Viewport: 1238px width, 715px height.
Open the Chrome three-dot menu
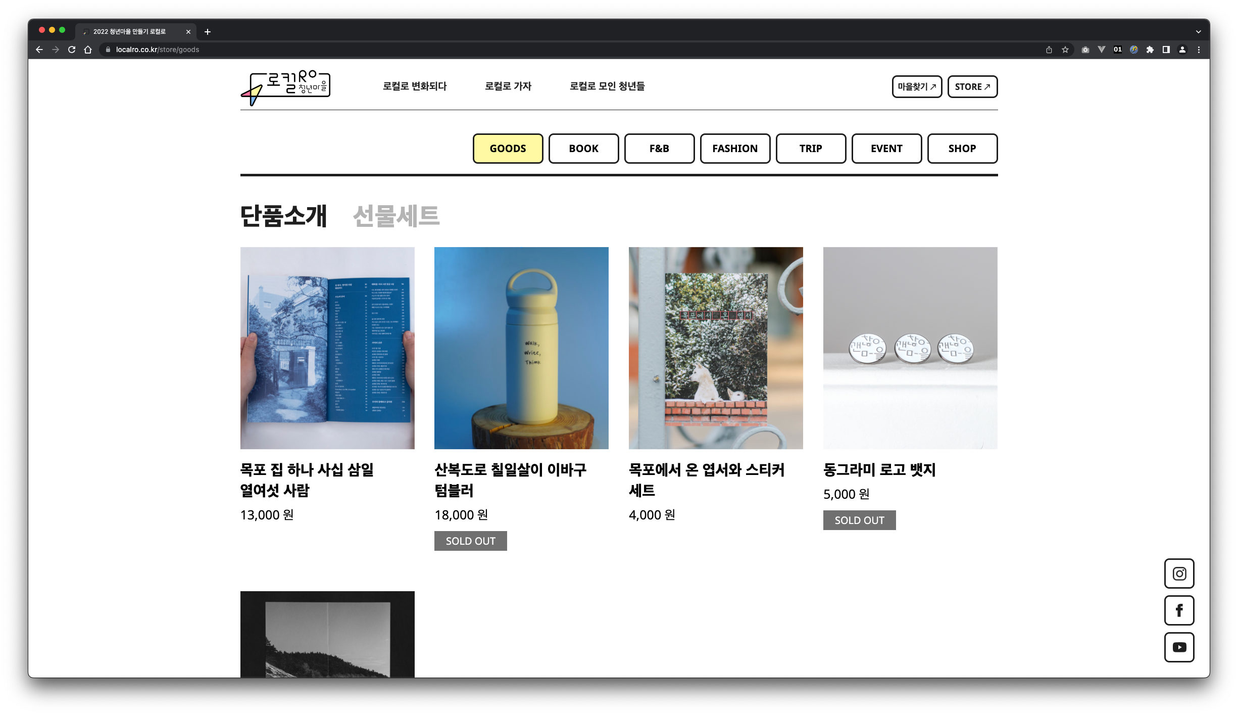pos(1199,50)
